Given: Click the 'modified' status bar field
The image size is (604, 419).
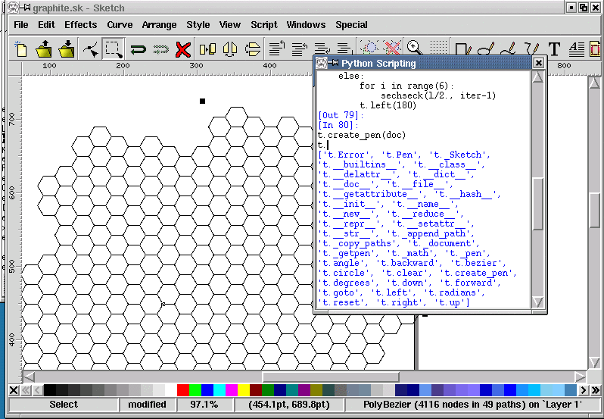Looking at the screenshot, I should 147,405.
